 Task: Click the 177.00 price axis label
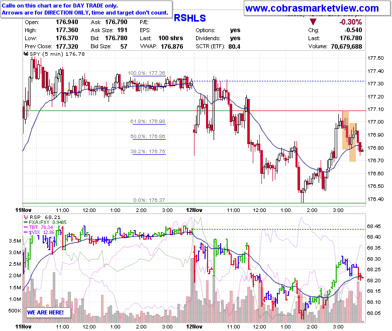coord(375,122)
